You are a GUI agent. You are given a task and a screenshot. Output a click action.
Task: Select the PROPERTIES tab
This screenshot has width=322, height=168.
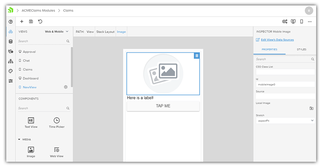pos(269,50)
